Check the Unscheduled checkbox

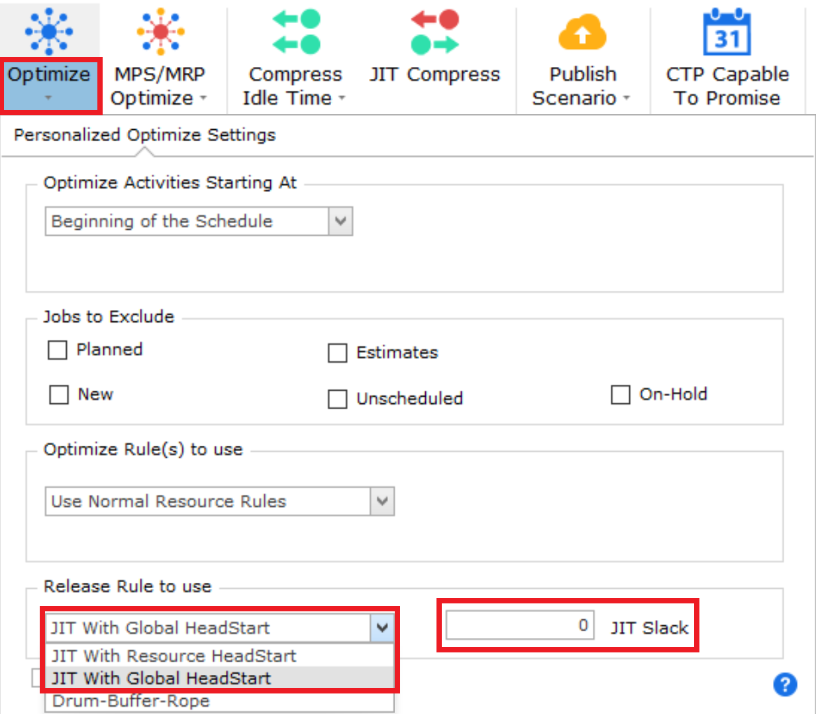(338, 399)
